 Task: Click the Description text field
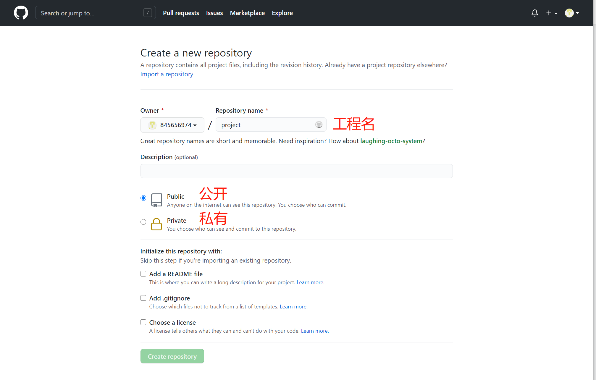click(296, 171)
